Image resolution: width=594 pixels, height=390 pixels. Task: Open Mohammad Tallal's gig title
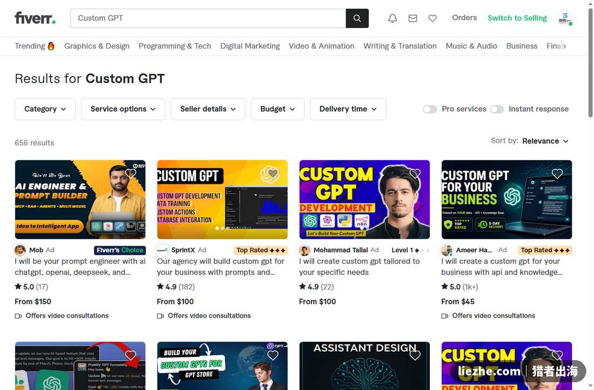pos(359,267)
